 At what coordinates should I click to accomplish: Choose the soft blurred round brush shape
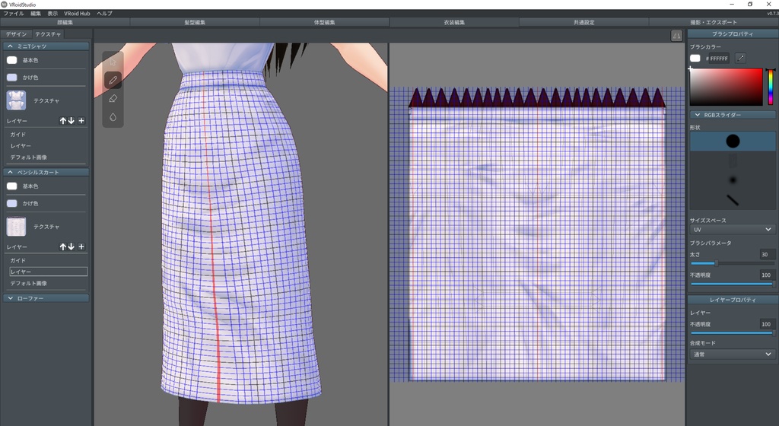[x=733, y=180]
